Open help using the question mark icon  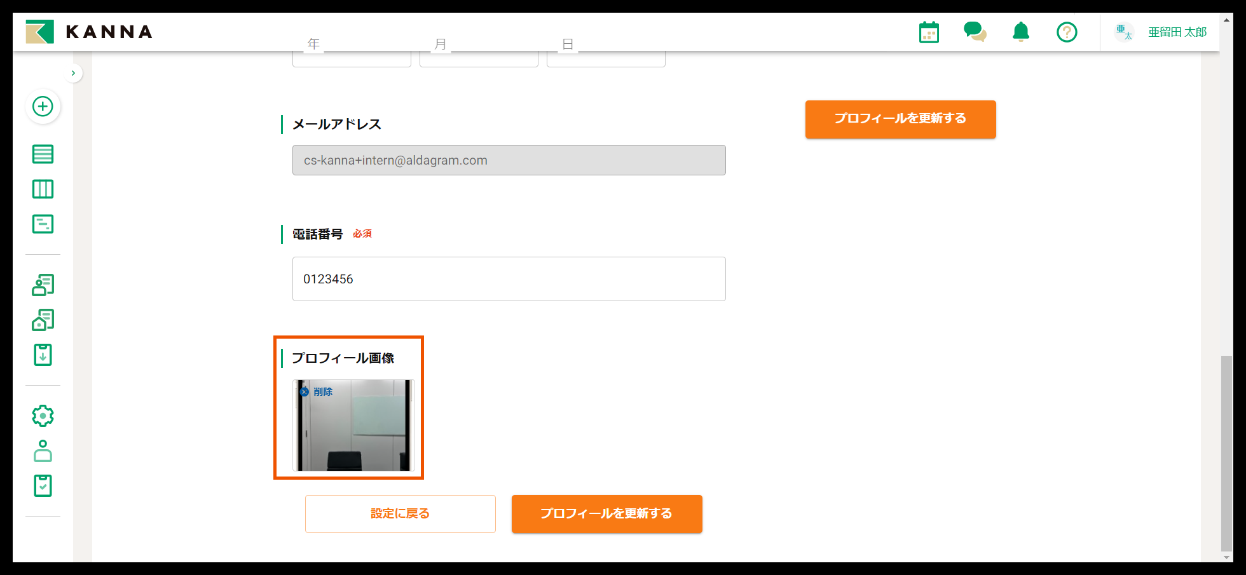coord(1067,32)
